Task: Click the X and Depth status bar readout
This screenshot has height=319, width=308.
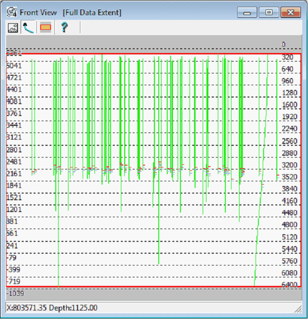Action: click(x=52, y=308)
